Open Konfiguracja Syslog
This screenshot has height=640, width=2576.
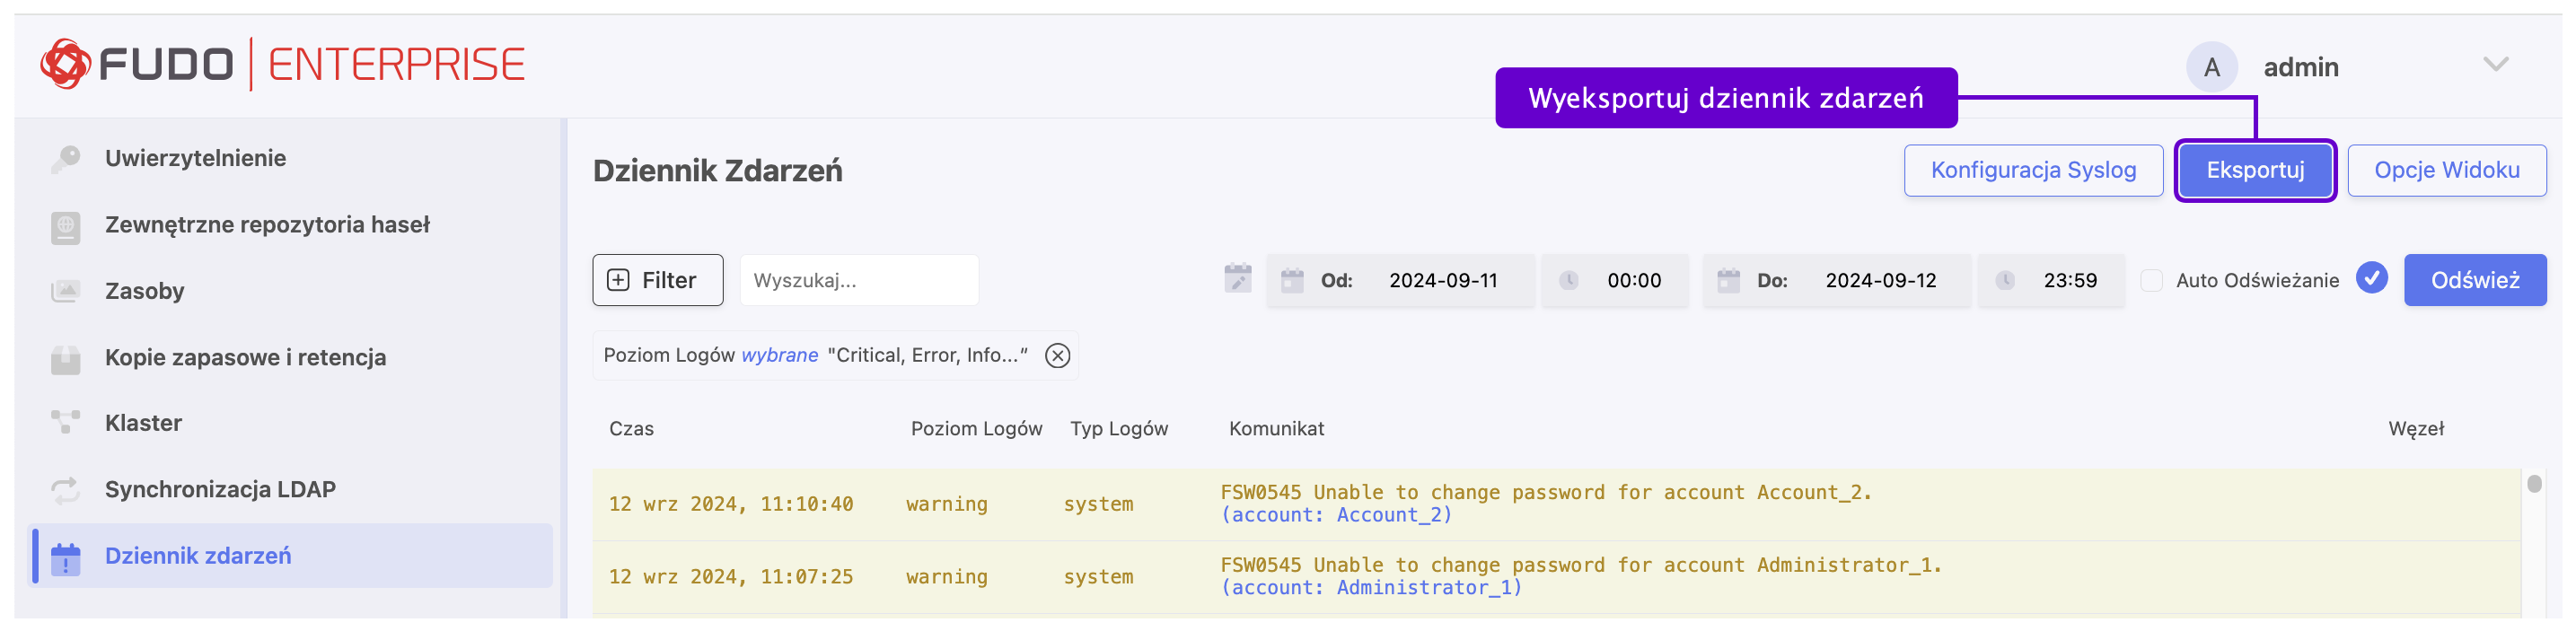click(2032, 171)
